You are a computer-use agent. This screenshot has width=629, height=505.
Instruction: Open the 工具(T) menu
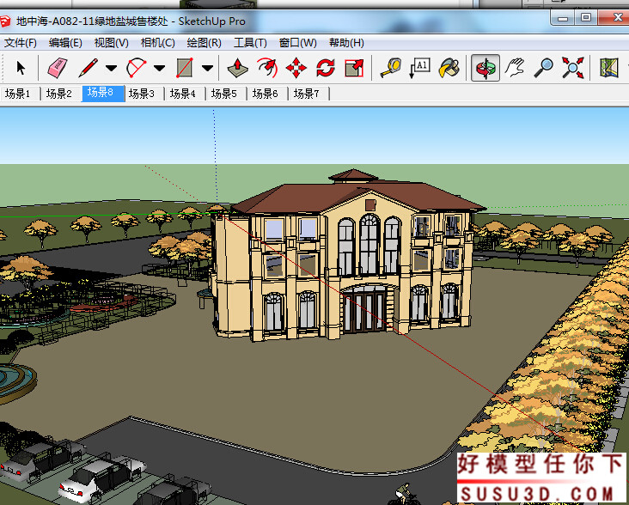[x=250, y=43]
